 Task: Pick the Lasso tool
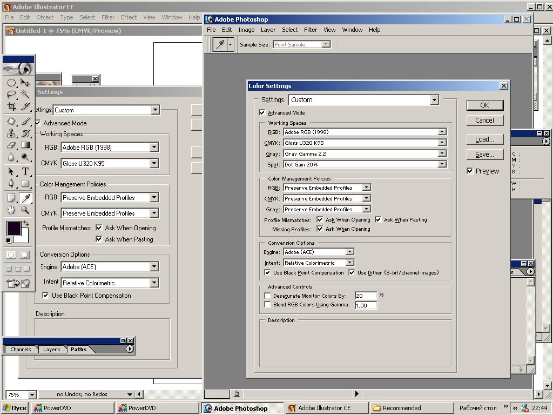coord(11,95)
